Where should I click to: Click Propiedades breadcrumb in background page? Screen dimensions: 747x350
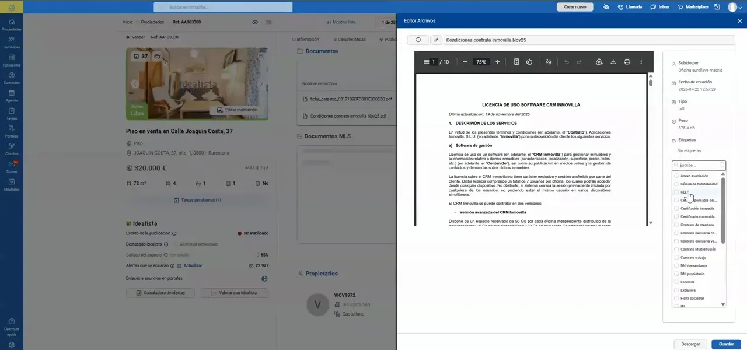click(x=152, y=22)
